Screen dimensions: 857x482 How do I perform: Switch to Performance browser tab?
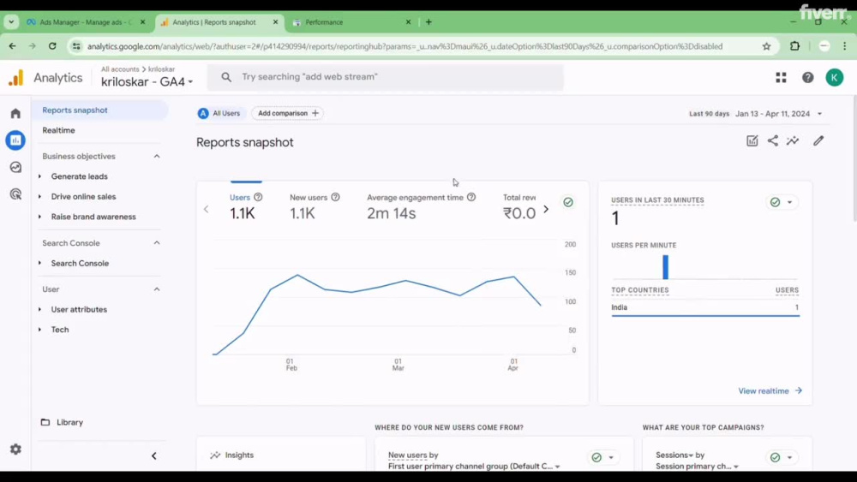[351, 22]
